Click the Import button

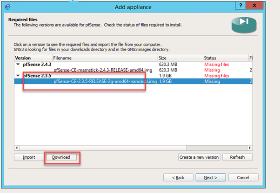click(x=29, y=157)
